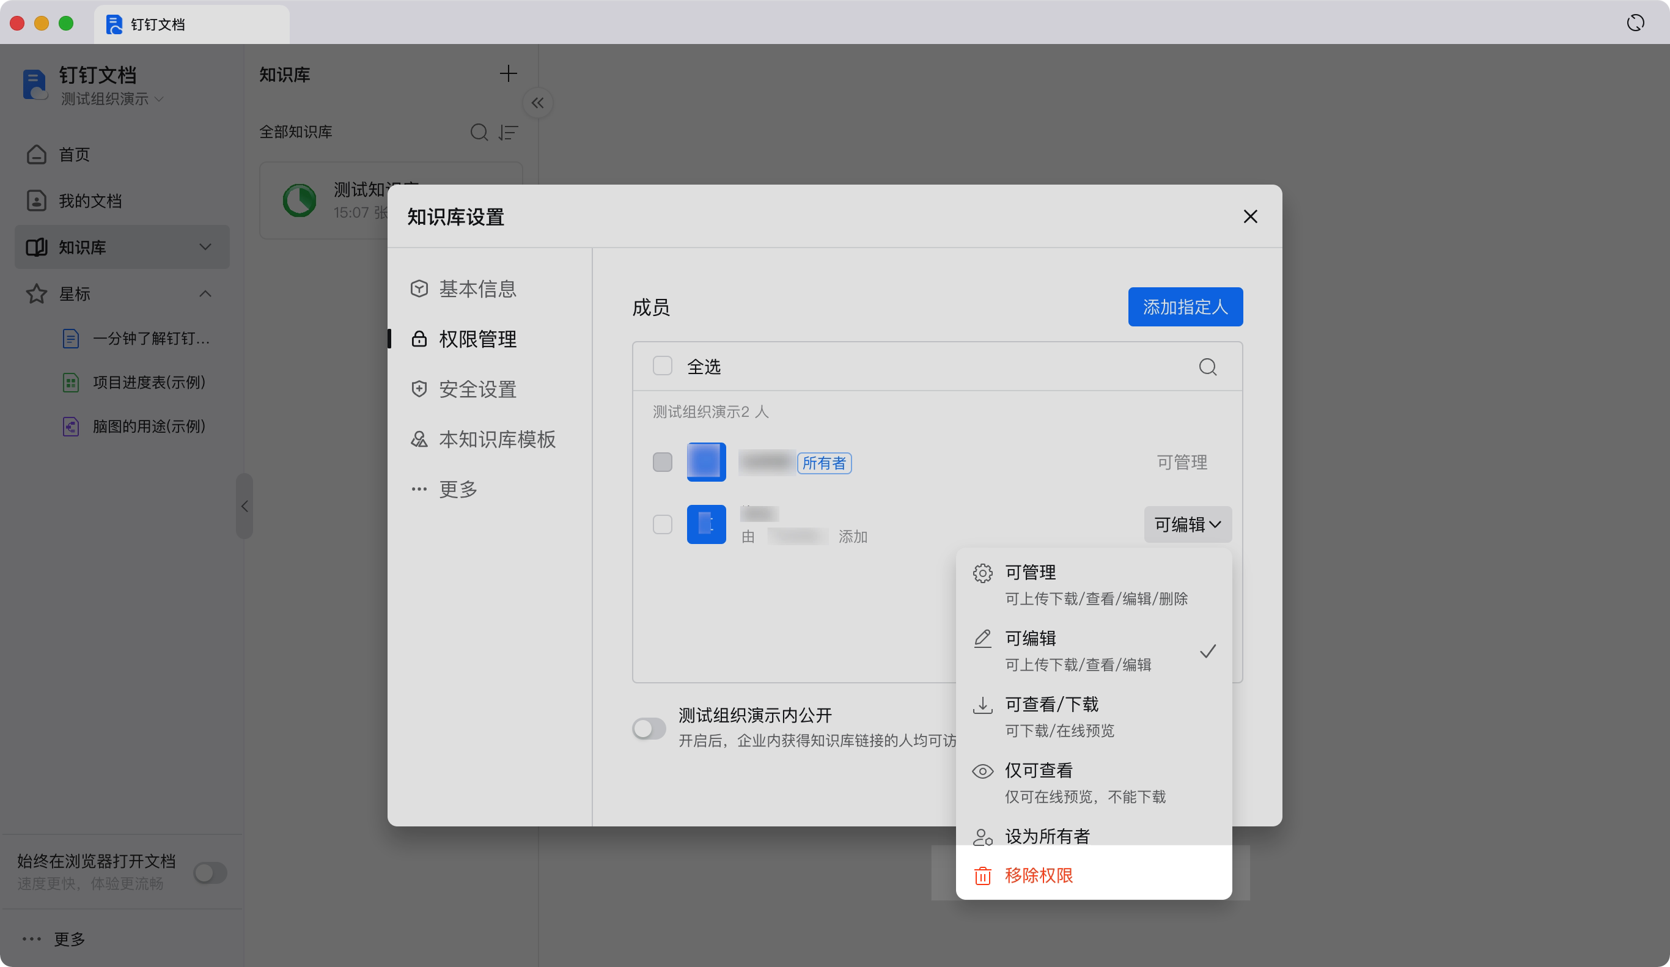1670x967 pixels.
Task: Click the plus icon to create a knowledge base
Action: pyautogui.click(x=507, y=73)
